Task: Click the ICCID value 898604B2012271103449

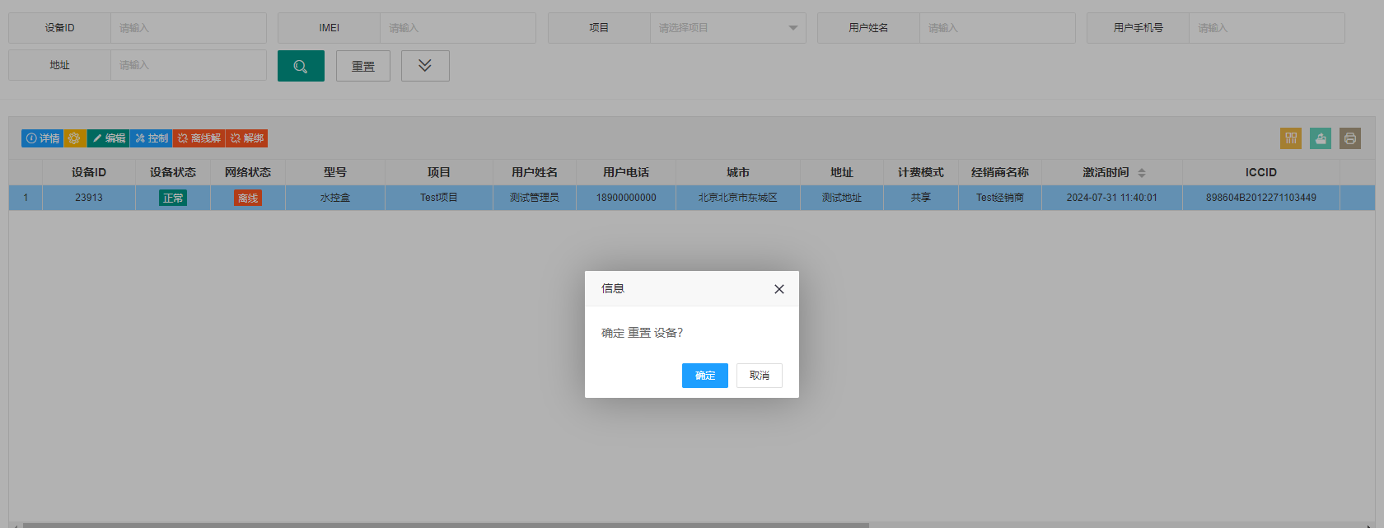Action: [1261, 198]
